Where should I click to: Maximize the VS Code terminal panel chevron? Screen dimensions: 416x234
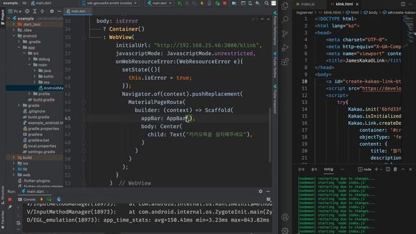point(403,169)
